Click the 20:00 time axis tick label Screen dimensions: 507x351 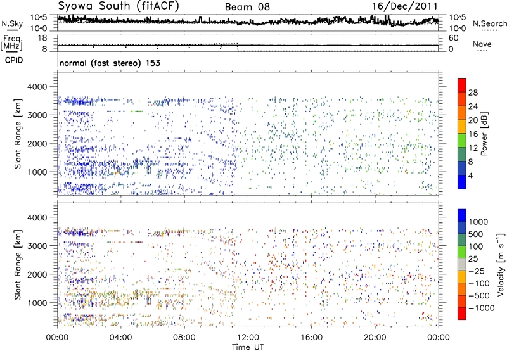tap(375, 338)
